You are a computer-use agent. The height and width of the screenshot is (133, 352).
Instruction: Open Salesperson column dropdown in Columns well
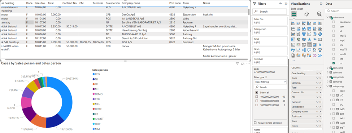tap(317, 107)
